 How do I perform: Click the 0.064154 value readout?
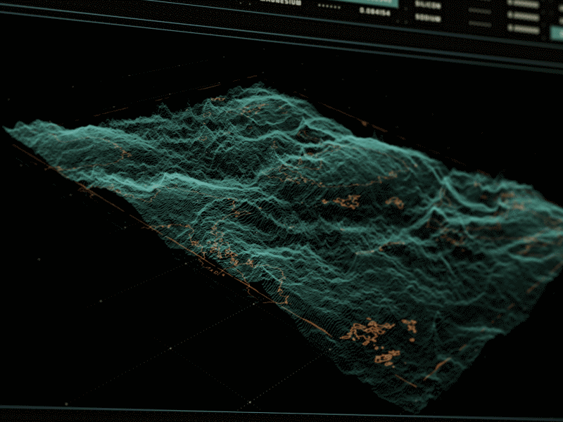click(x=375, y=11)
